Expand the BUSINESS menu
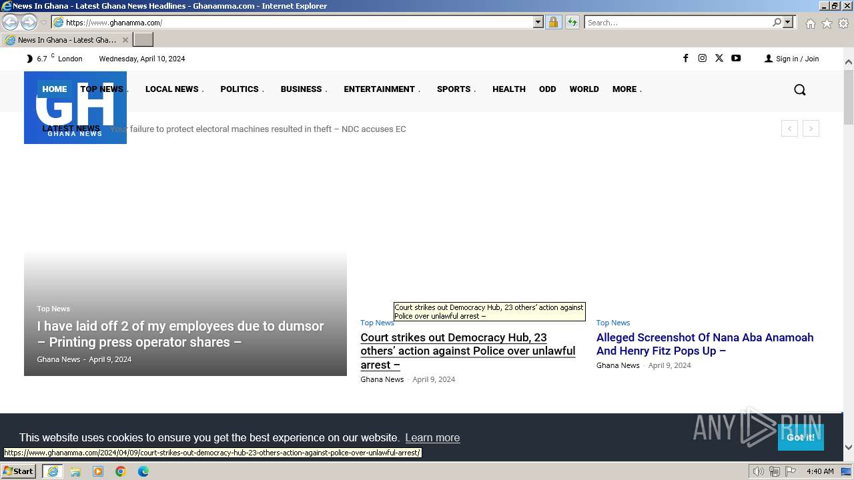Screen dimensions: 854x480 pos(304,89)
